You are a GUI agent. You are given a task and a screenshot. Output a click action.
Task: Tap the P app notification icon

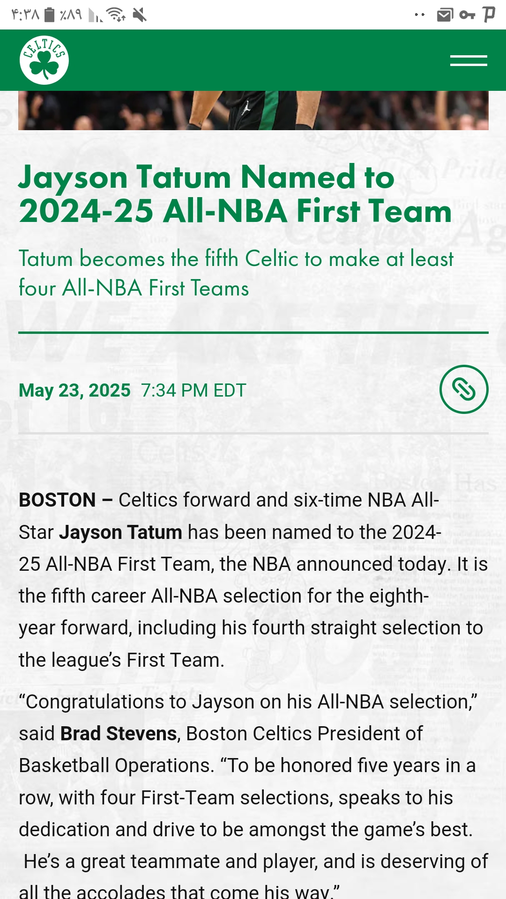[x=489, y=15]
